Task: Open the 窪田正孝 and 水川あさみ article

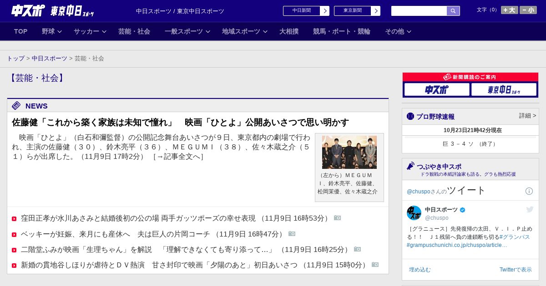Action: [x=138, y=218]
